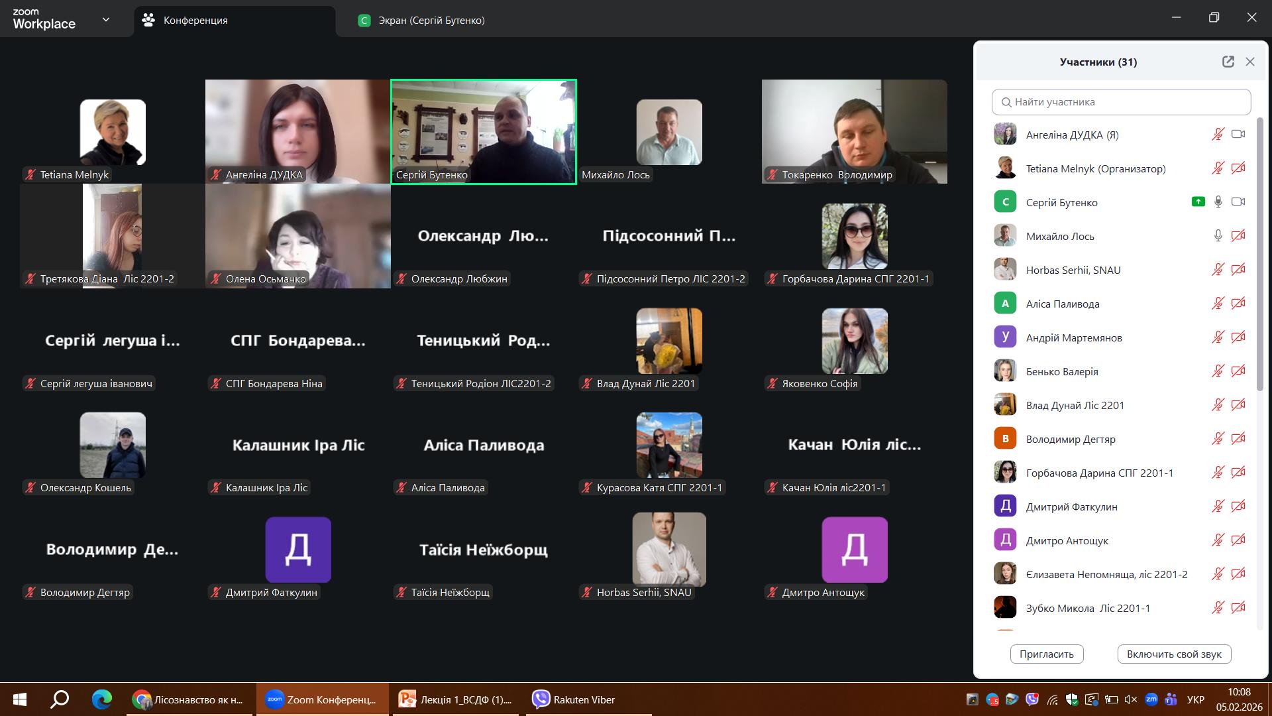Toggle Ангеліна ДУДКА camera icon in list
1272x716 pixels.
click(x=1238, y=135)
